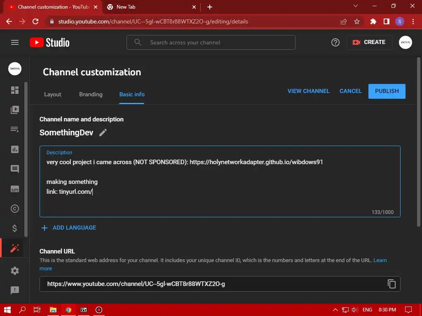The height and width of the screenshot is (316, 422).
Task: Edit channel name with pencil icon
Action: coord(103,132)
